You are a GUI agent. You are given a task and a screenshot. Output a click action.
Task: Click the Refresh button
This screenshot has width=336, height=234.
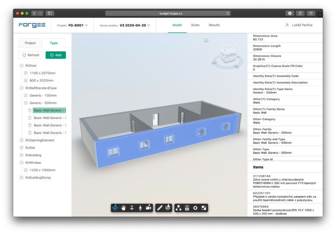(x=31, y=55)
